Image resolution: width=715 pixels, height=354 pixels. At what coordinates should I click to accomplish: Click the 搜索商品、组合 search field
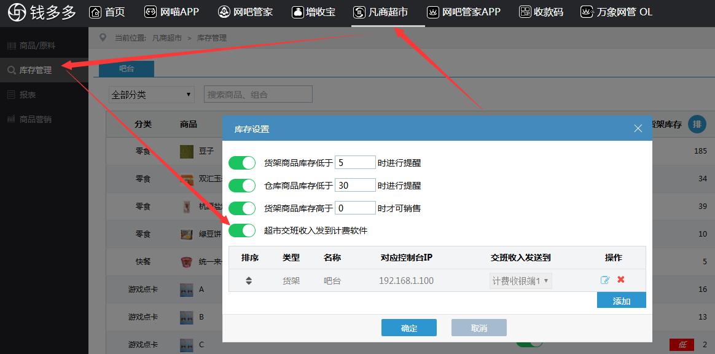tap(258, 95)
